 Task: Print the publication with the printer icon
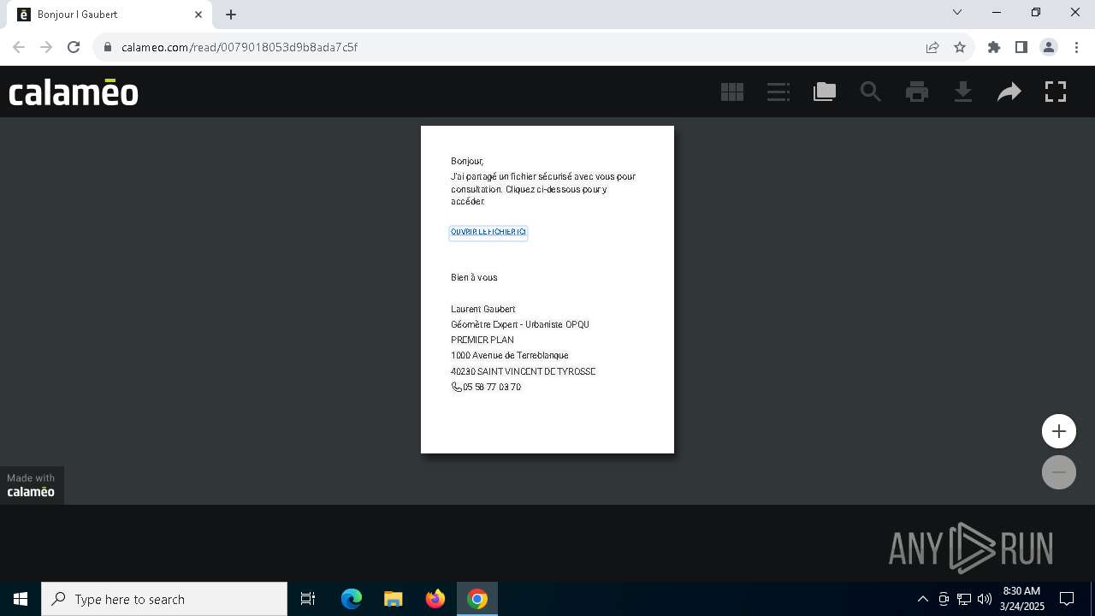[x=917, y=92]
